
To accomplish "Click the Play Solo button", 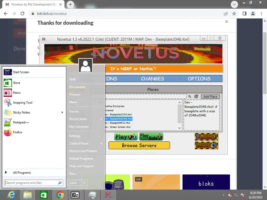I will (x=151, y=137).
